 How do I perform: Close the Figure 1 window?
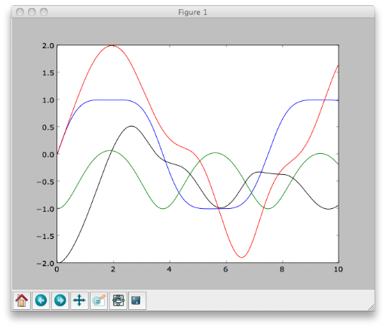tap(20, 12)
